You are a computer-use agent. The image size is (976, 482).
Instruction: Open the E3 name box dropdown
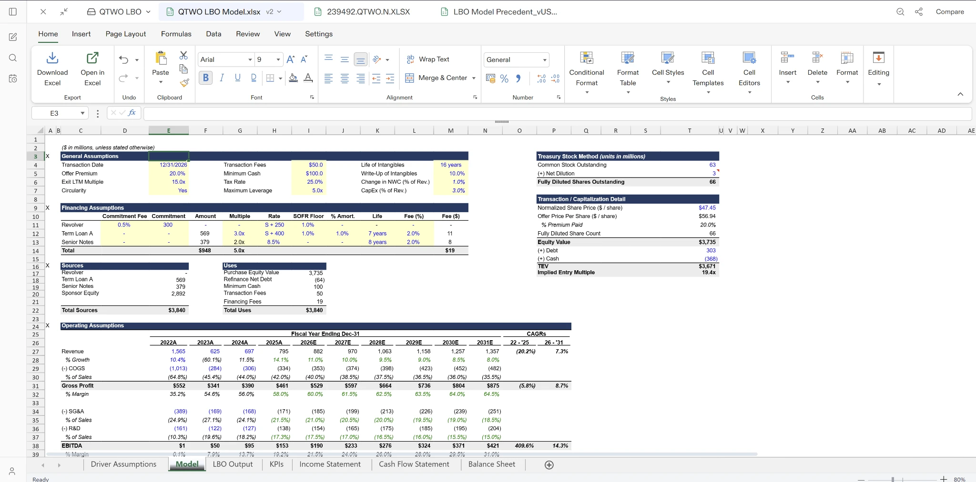(x=82, y=113)
